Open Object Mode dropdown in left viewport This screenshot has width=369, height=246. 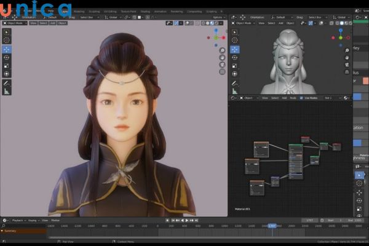[x=14, y=23]
